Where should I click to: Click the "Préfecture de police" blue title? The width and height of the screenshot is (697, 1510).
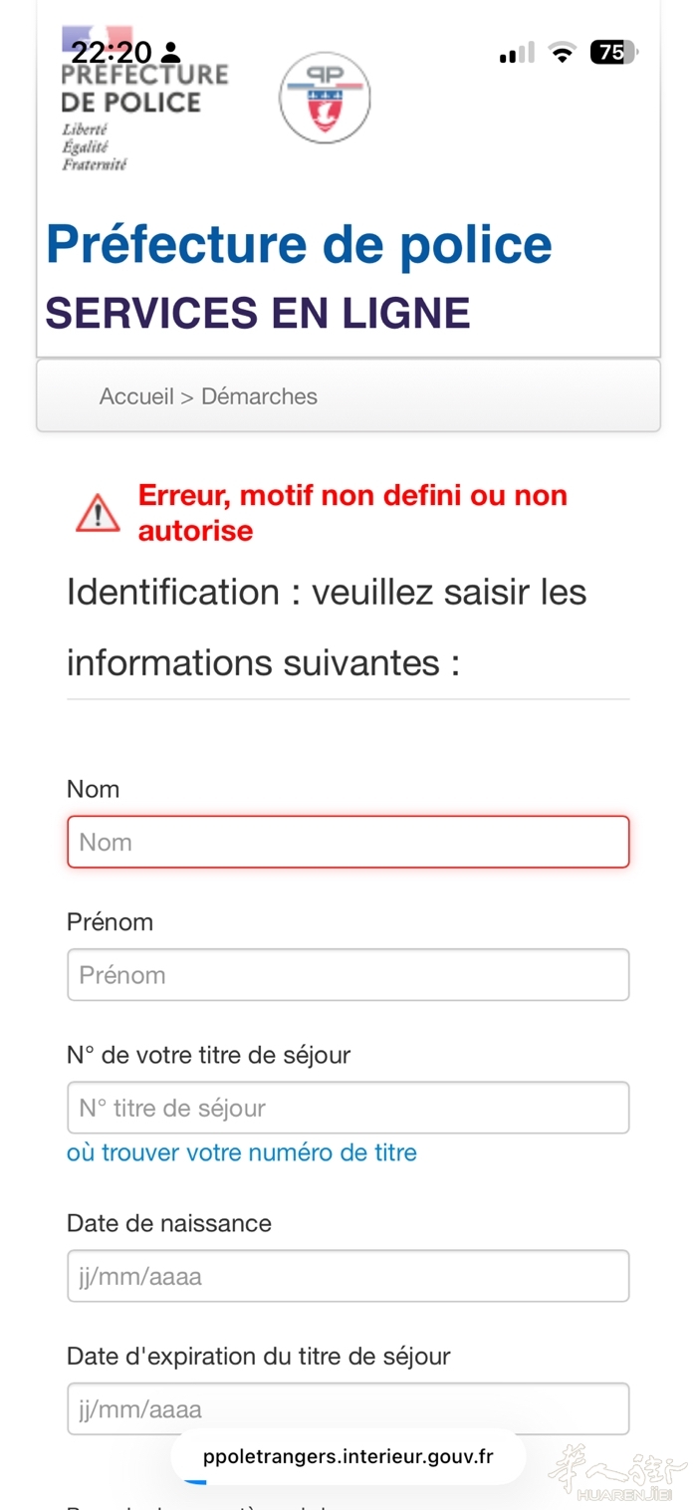pyautogui.click(x=299, y=245)
